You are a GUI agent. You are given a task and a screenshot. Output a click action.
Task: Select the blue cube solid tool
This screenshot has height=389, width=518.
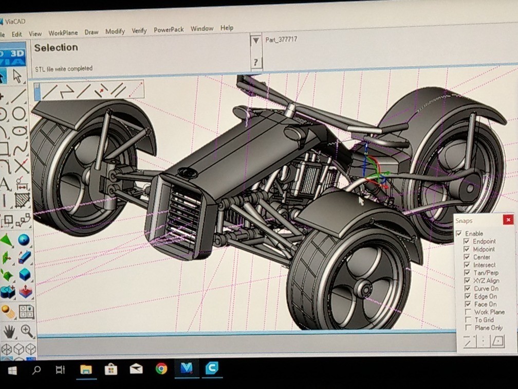coord(25,274)
